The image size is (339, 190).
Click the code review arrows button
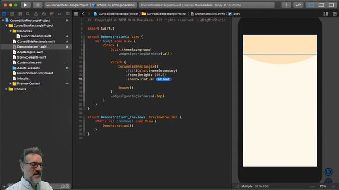[298, 5]
